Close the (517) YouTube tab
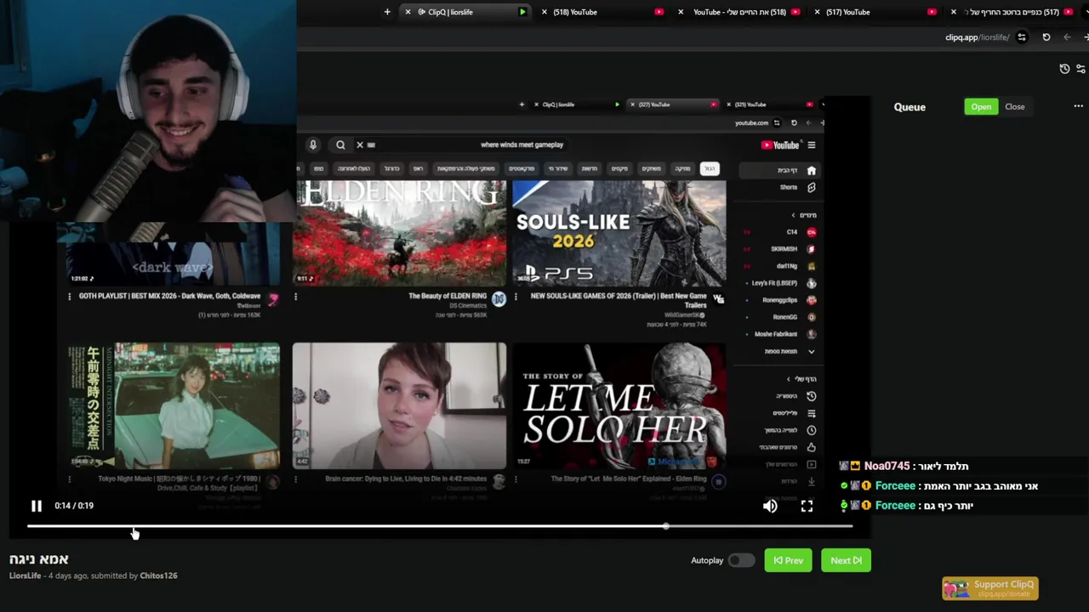 click(817, 12)
